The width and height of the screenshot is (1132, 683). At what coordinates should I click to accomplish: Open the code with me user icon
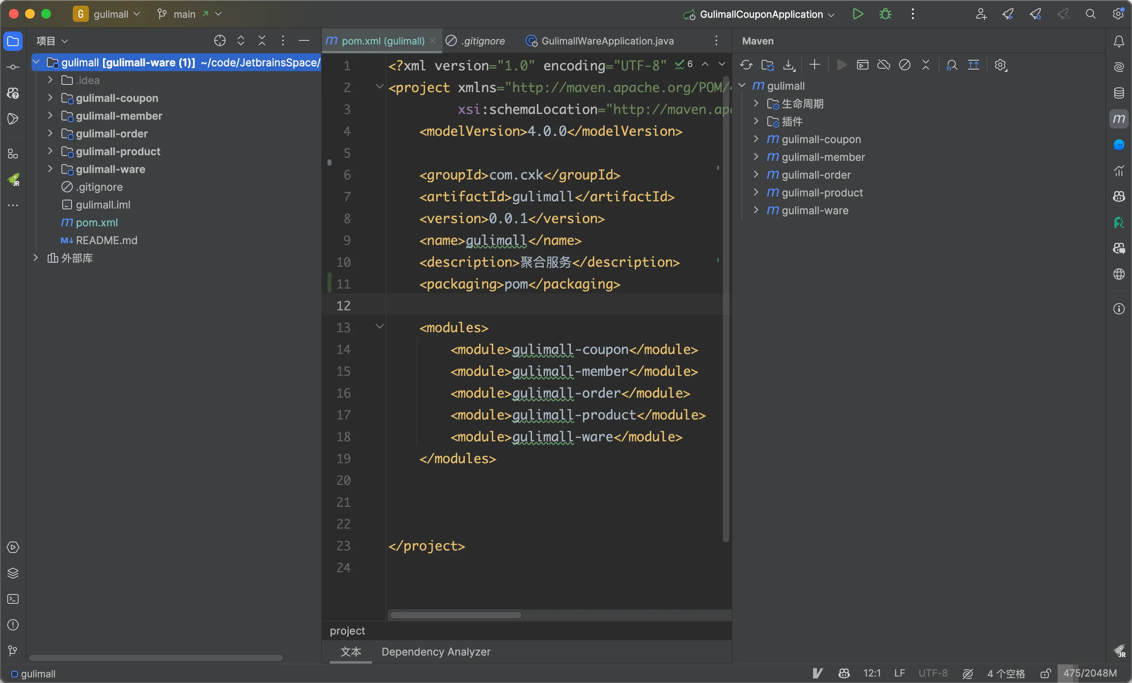981,14
